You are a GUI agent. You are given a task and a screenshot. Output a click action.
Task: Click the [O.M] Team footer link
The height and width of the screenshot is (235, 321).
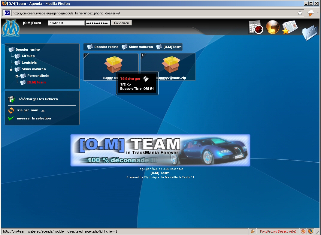[x=160, y=173]
